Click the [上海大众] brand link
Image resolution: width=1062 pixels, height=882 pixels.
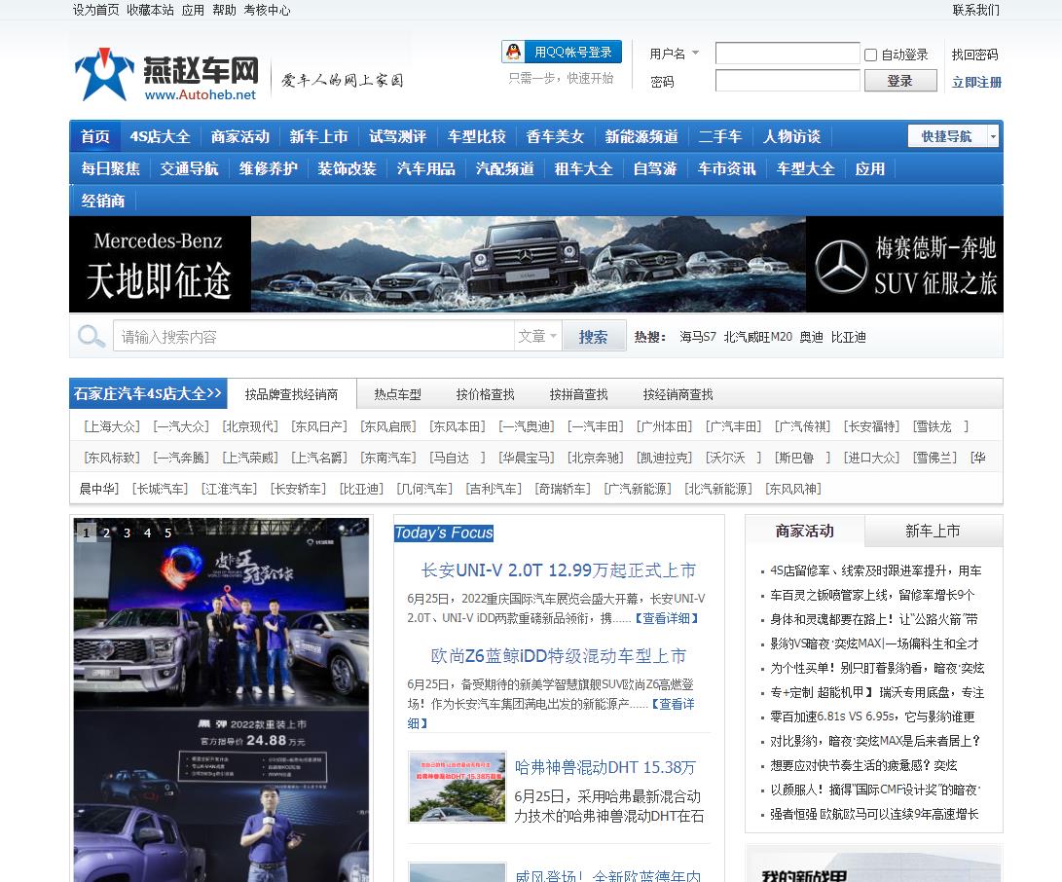click(112, 426)
